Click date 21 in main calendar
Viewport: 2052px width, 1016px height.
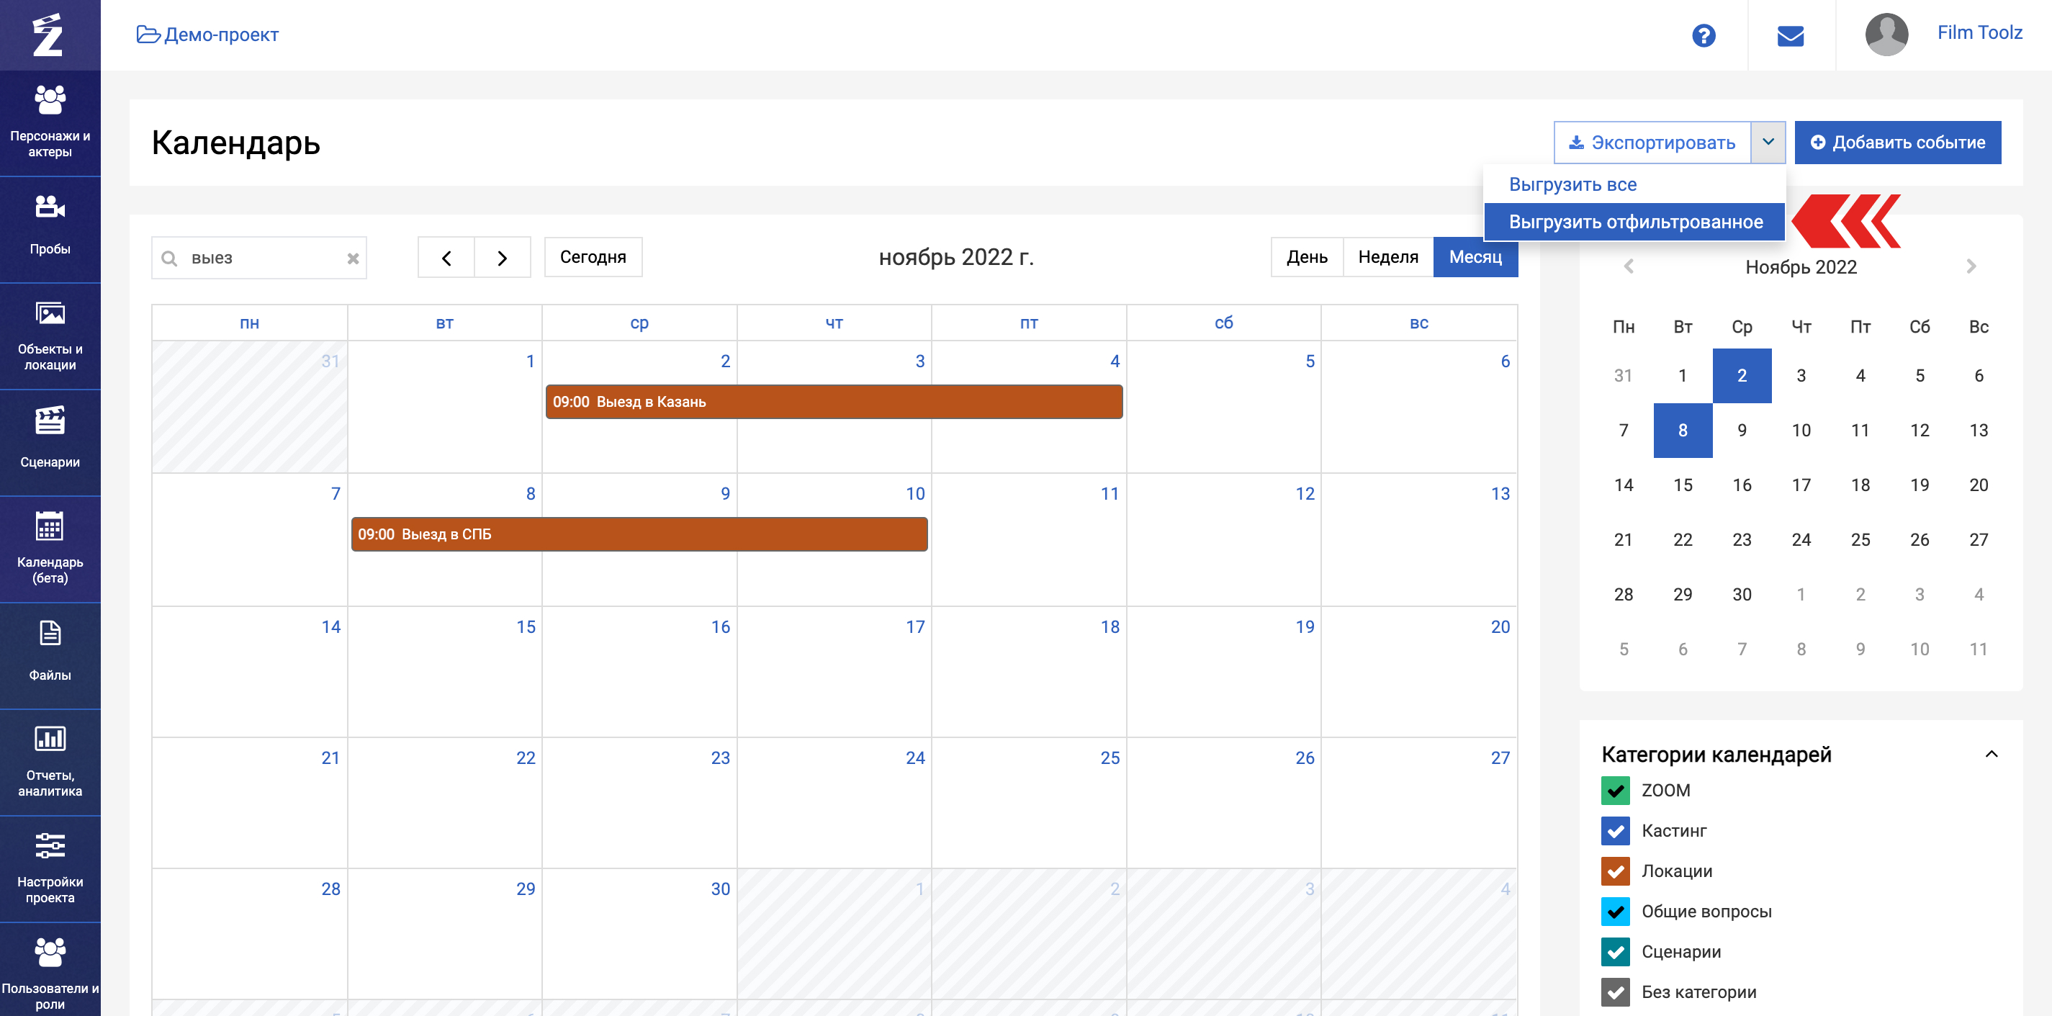pos(330,757)
